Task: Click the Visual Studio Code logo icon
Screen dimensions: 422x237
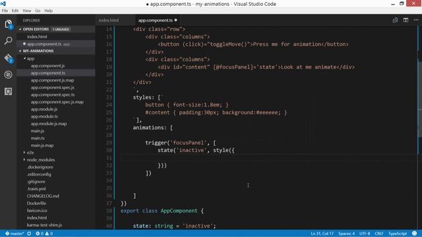Action: tap(3, 4)
